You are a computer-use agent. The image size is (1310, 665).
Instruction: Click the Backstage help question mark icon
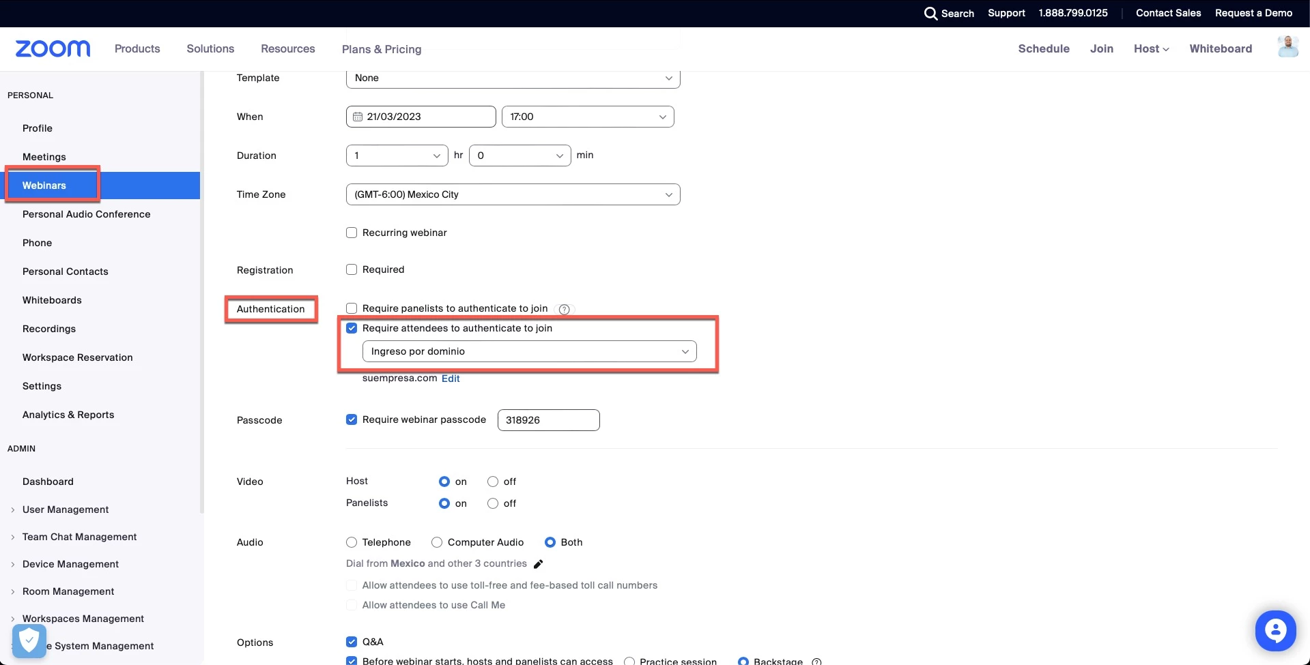(x=816, y=661)
